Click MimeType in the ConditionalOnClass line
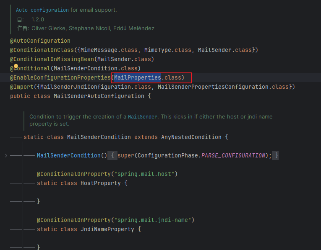 [x=158, y=50]
